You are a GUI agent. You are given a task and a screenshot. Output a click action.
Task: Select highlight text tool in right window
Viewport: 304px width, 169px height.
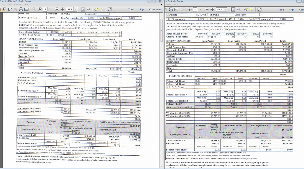click(x=252, y=9)
